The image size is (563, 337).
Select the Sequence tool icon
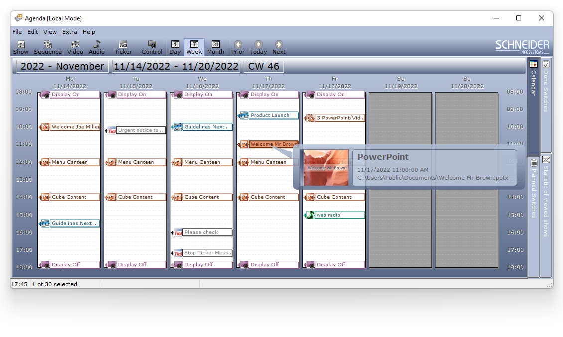pyautogui.click(x=48, y=47)
